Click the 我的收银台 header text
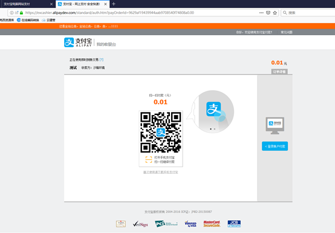This screenshot has height=233, width=335. (106, 44)
